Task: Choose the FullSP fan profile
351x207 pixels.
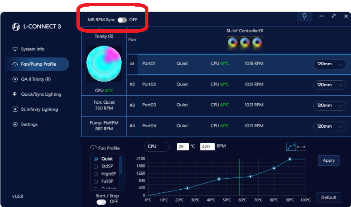Action: [x=104, y=181]
